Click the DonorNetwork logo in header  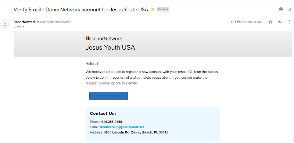[104, 39]
